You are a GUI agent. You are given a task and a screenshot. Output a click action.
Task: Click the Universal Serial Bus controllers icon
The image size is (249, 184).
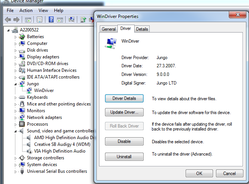(x=22, y=171)
